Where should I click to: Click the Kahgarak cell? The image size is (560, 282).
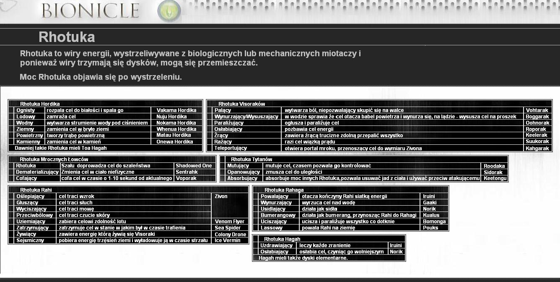coord(537,149)
